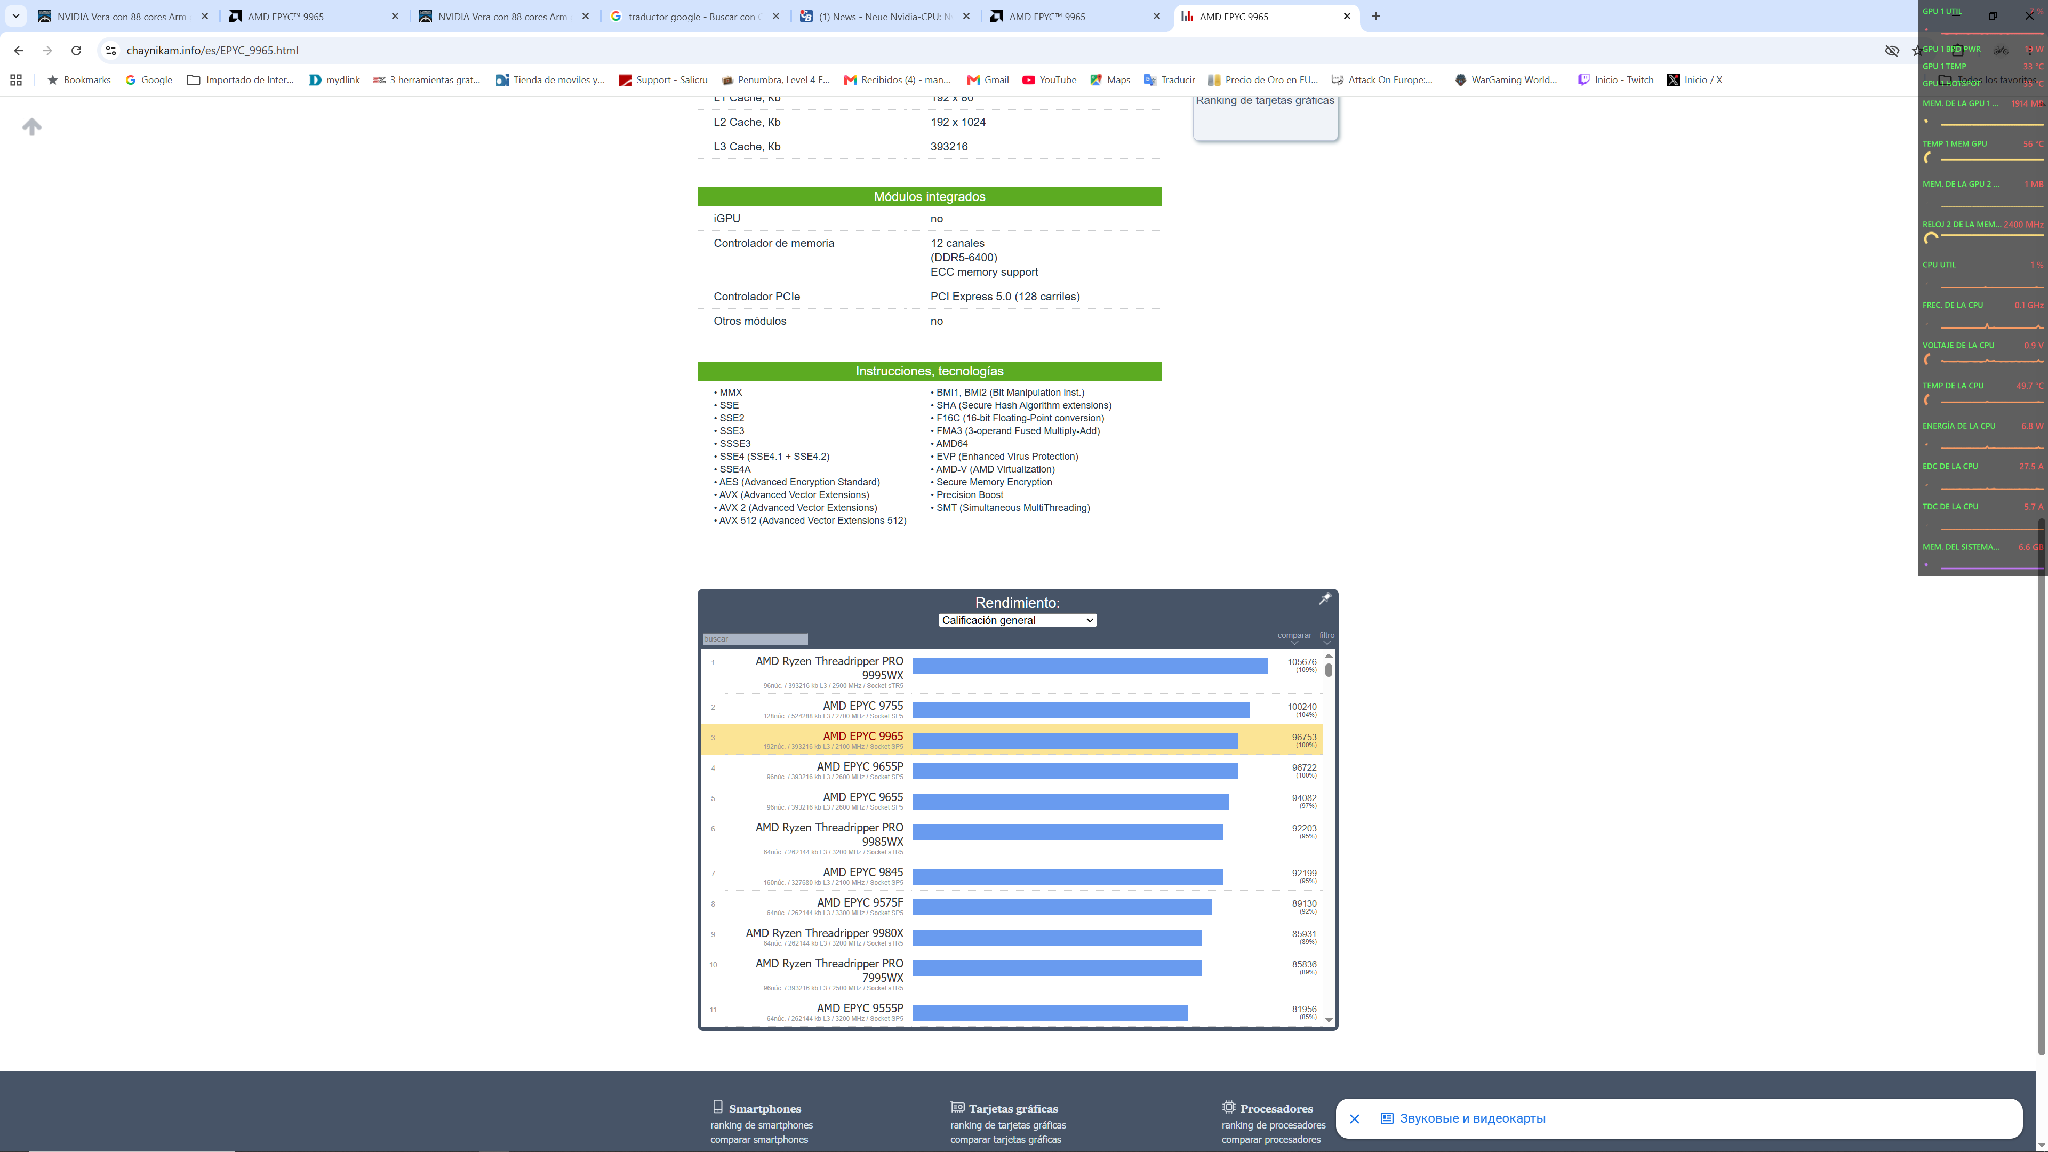Click the address bar URL chaynikam.info
The image size is (2048, 1152).
coord(212,50)
